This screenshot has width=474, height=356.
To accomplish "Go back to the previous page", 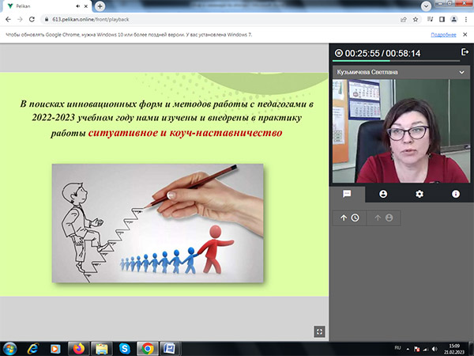I will click(8, 19).
